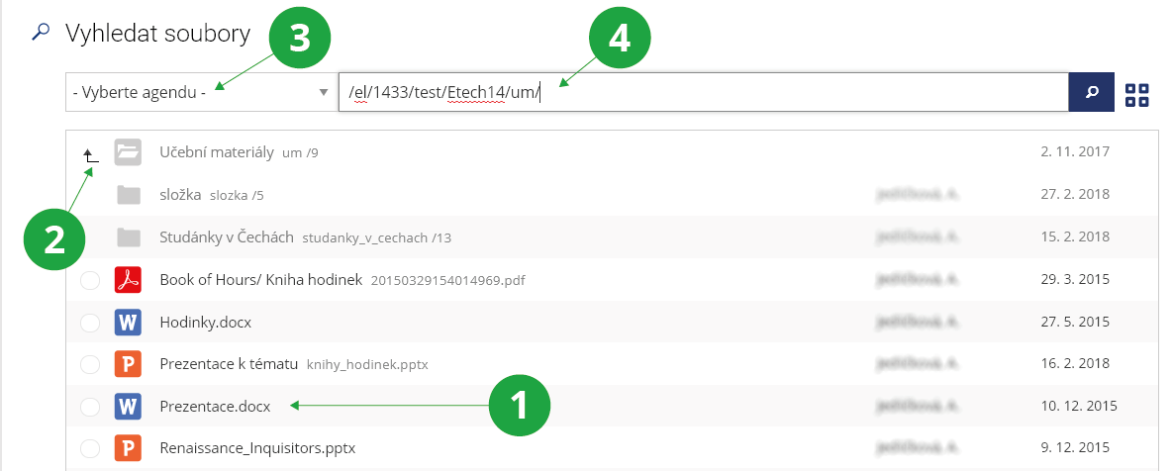Switch to grid view icon
1171x471 pixels.
(1137, 94)
